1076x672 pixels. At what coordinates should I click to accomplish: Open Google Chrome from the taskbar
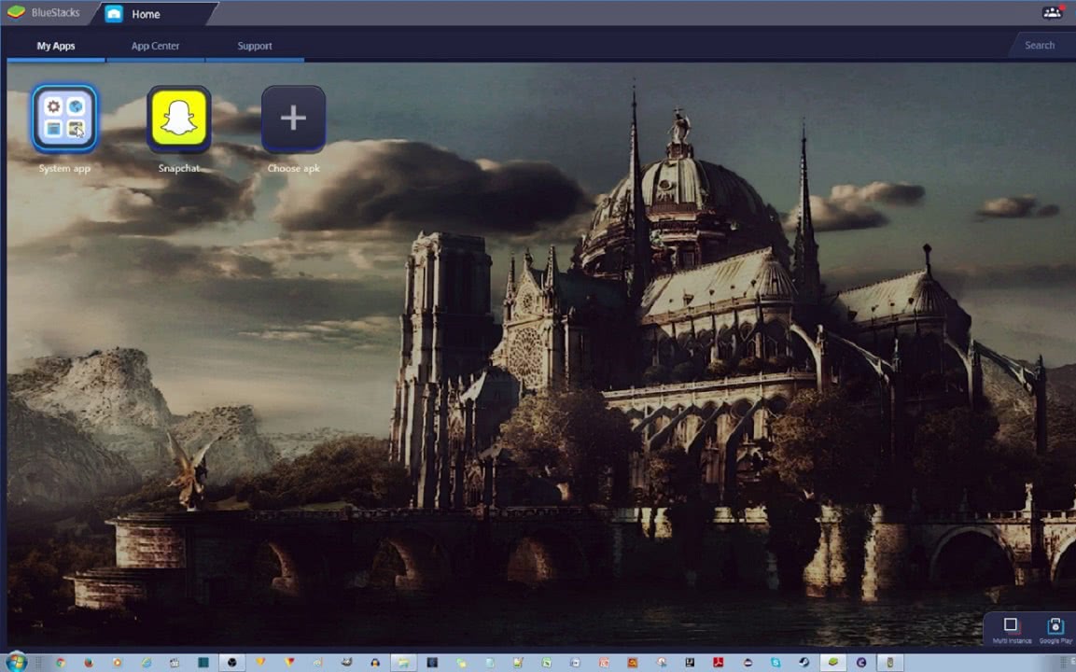(x=61, y=663)
